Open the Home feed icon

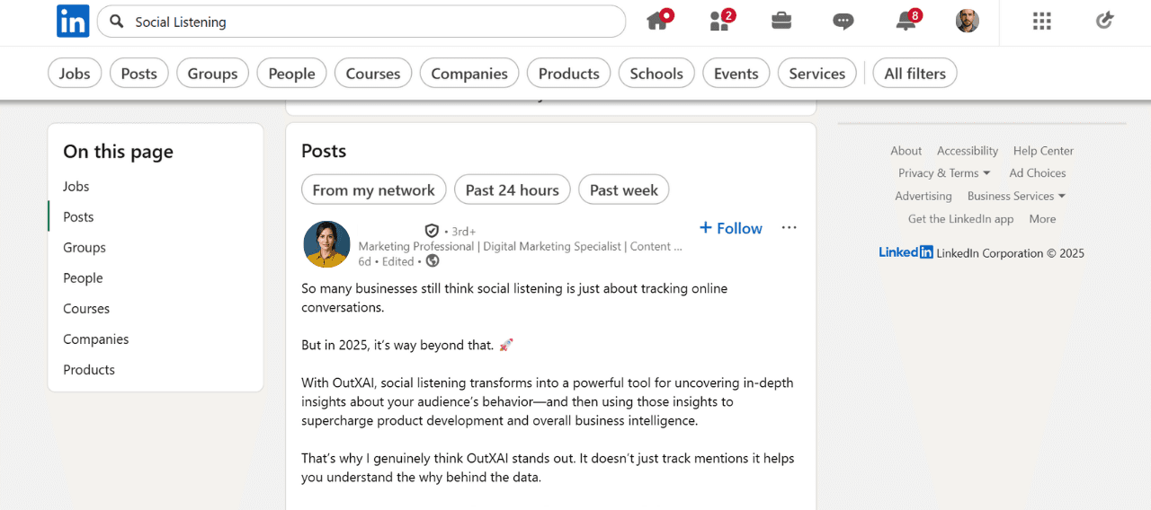(658, 22)
